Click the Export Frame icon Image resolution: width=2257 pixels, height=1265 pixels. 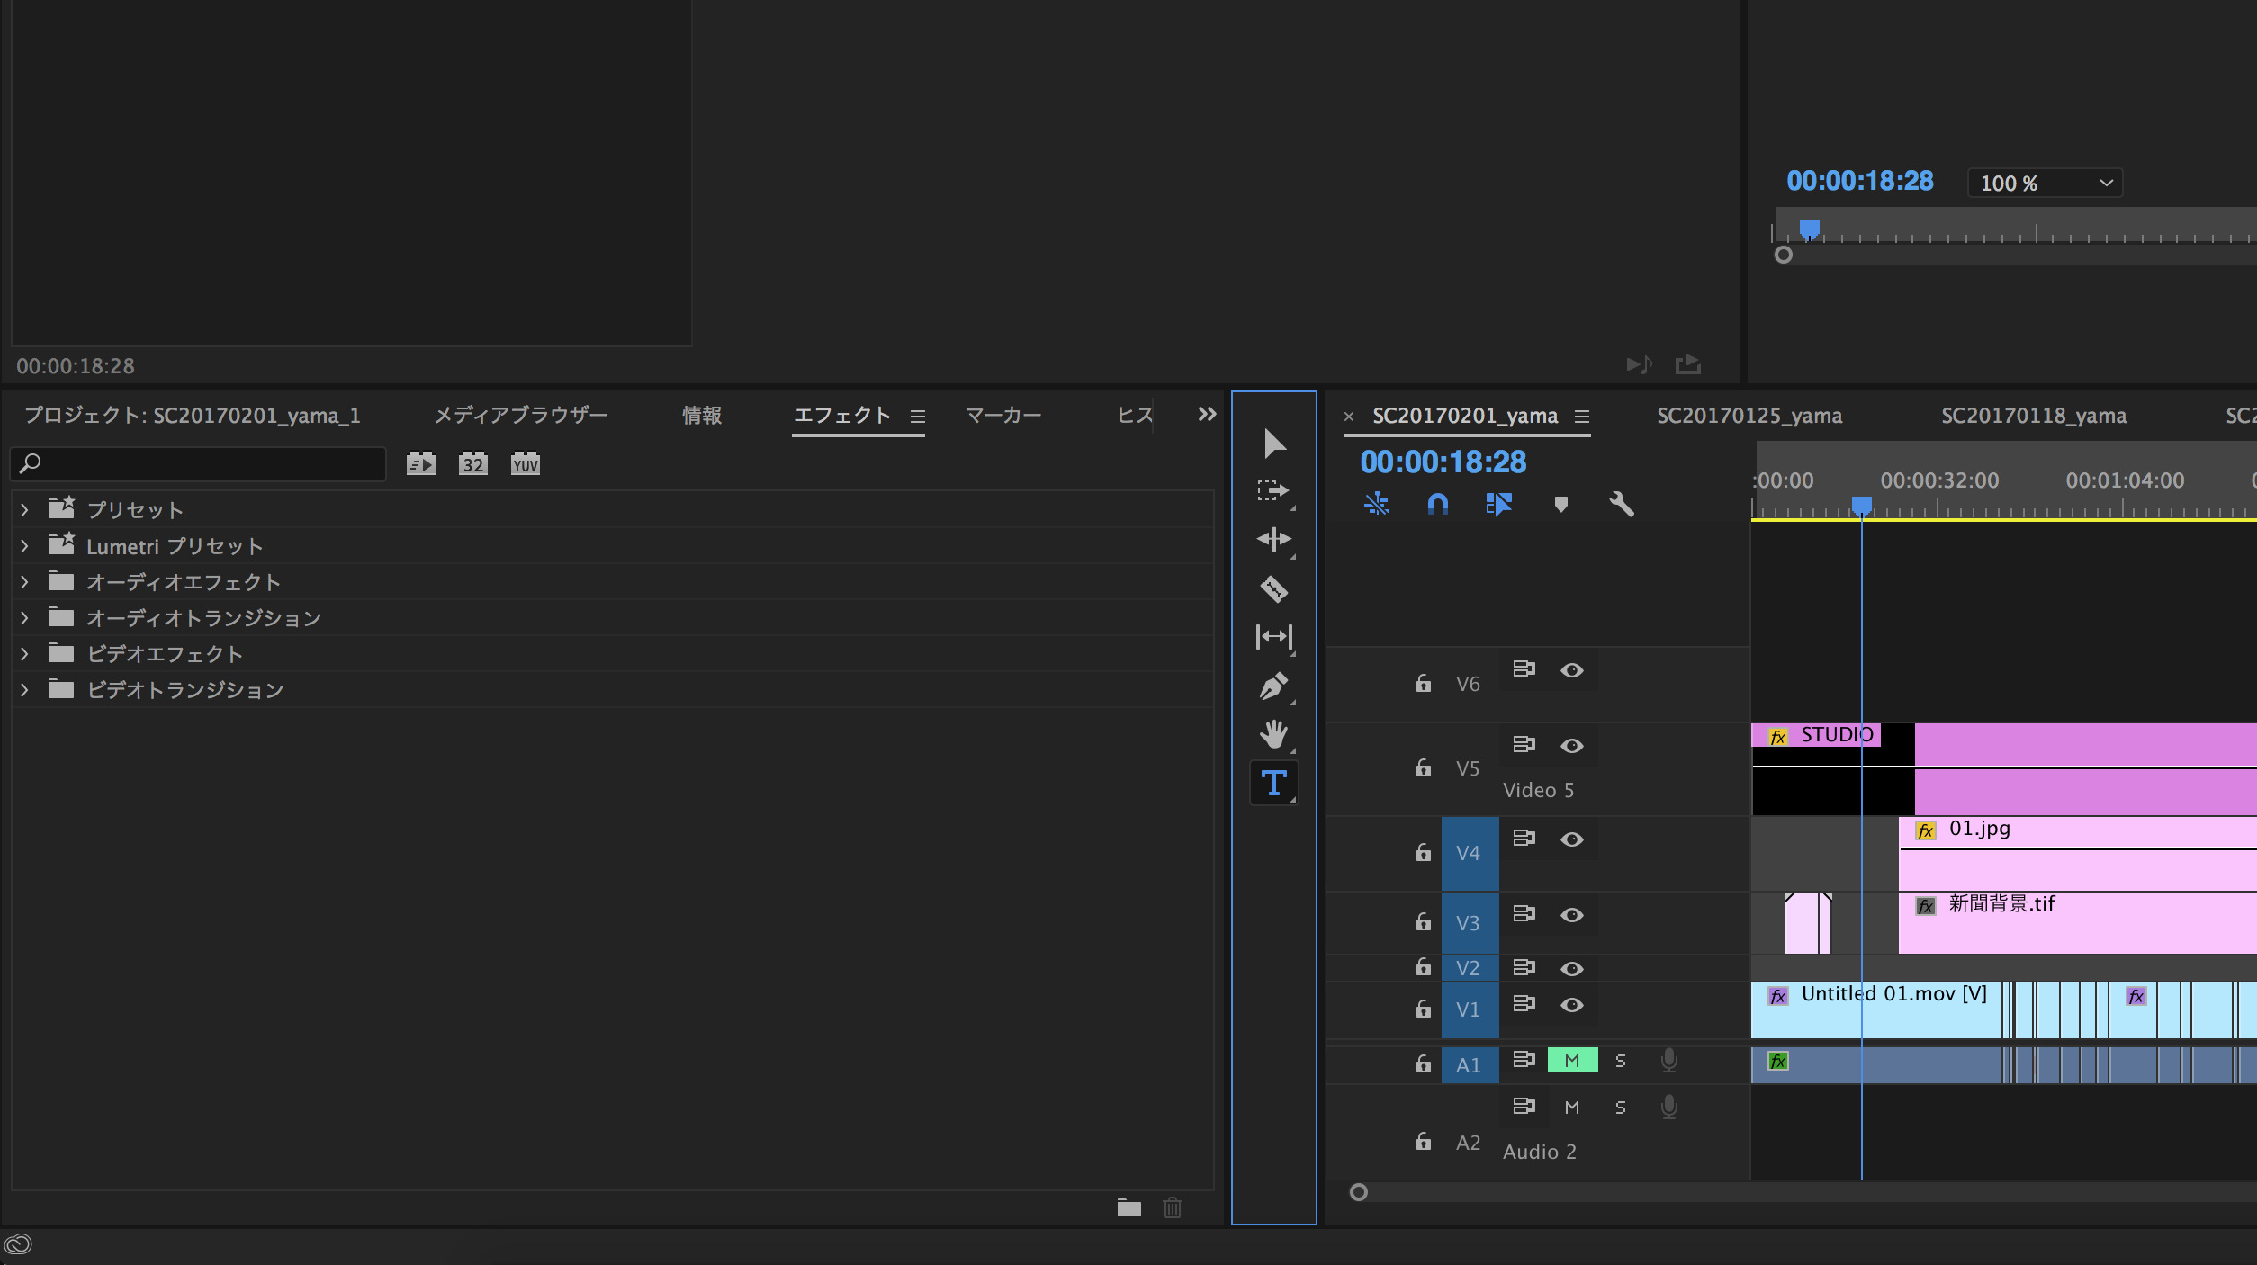[1687, 364]
